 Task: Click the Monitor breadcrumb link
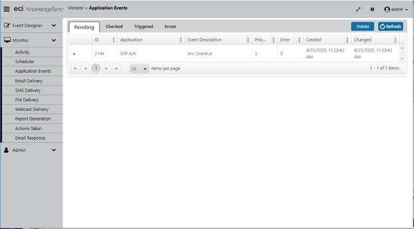[x=76, y=8]
